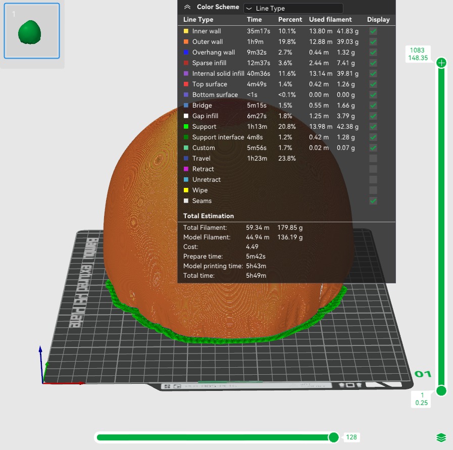Screen dimensions: 453x450
Task: Enable the Wipe display checkbox
Action: pos(373,190)
